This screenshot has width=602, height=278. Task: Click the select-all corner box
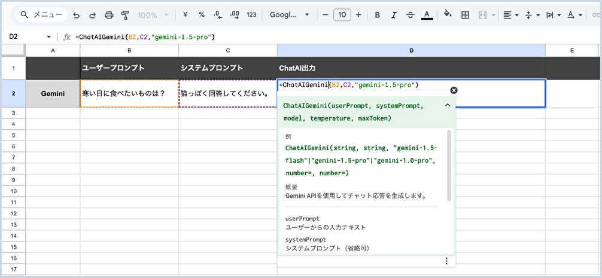13,50
